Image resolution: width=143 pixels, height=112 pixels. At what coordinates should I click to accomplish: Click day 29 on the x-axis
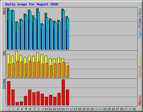[x=126, y=109]
